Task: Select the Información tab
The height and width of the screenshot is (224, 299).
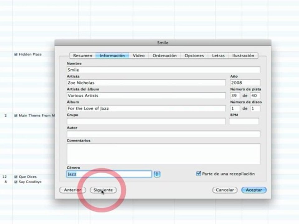Action: [x=112, y=56]
